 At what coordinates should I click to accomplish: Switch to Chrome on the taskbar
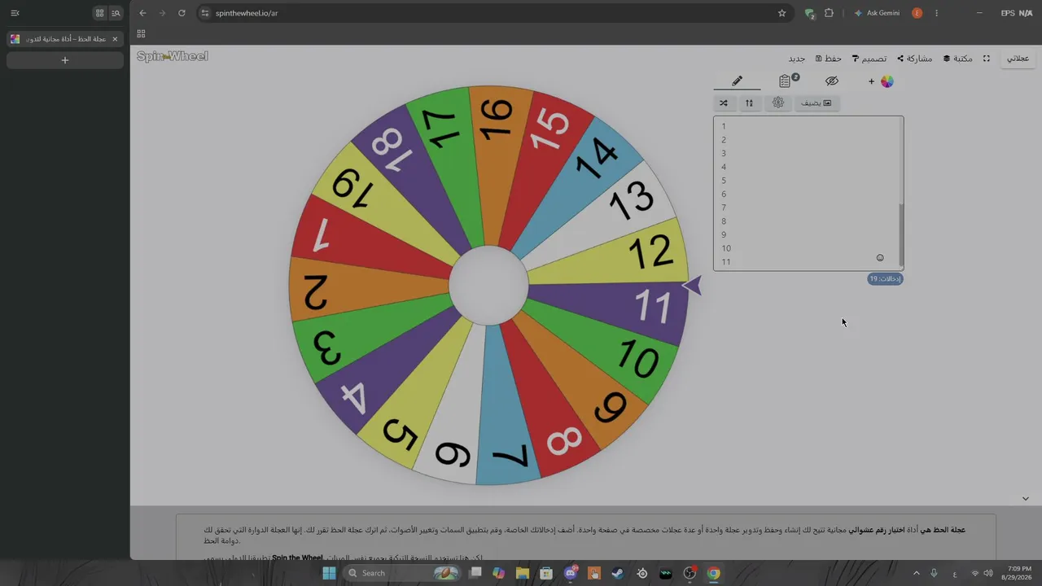pos(713,573)
